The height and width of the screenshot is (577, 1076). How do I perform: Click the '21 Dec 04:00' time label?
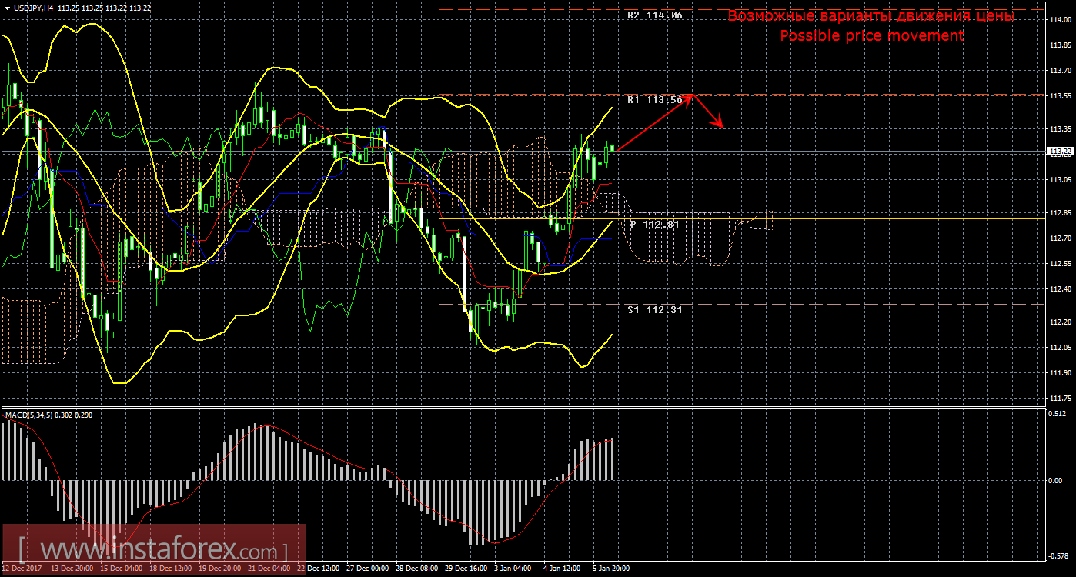pos(269,569)
